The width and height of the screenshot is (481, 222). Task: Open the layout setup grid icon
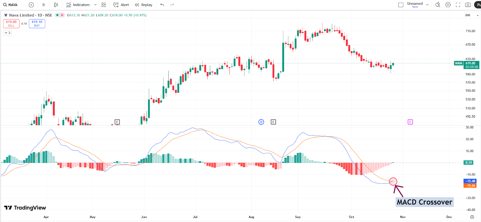pyautogui.click(x=104, y=5)
